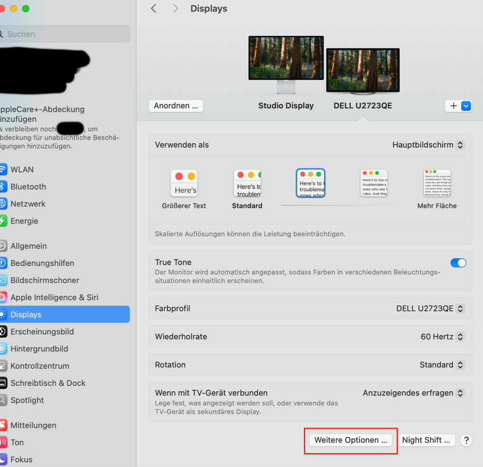Click the Erscheinungsbild icon
Image resolution: width=483 pixels, height=467 pixels.
[3, 331]
